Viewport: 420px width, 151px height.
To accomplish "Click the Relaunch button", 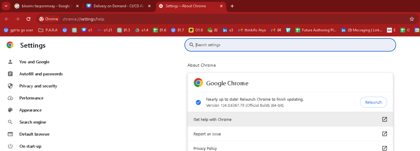I will (373, 102).
